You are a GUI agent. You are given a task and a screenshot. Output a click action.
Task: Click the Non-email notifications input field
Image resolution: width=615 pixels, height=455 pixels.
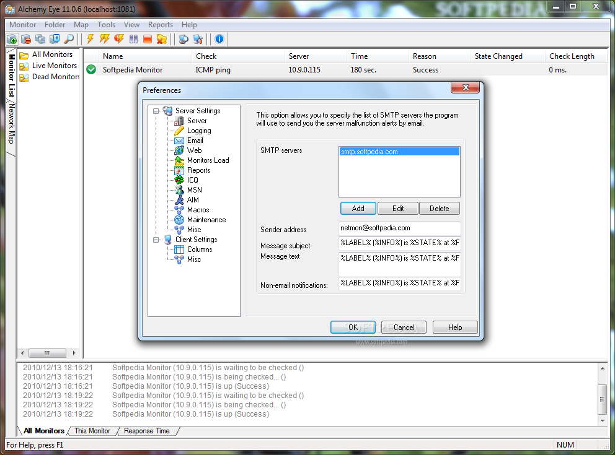click(399, 283)
